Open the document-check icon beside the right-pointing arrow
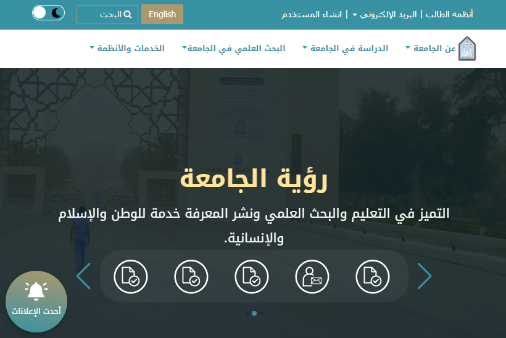 (x=372, y=277)
